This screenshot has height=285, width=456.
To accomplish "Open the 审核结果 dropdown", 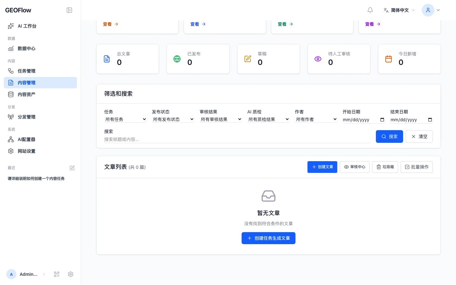I will pos(221,119).
